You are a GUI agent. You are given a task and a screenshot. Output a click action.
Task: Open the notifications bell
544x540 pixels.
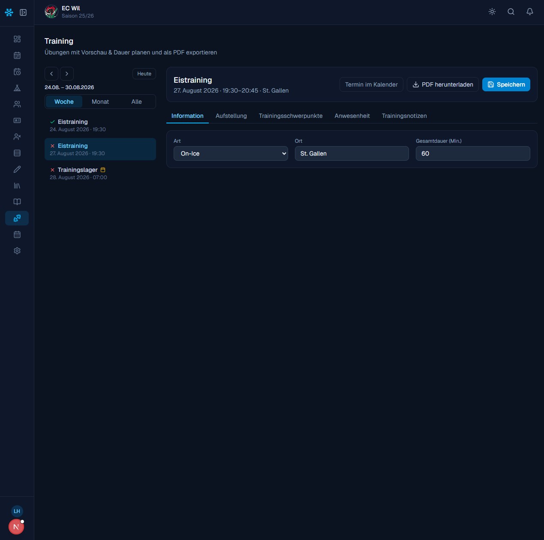pyautogui.click(x=530, y=12)
